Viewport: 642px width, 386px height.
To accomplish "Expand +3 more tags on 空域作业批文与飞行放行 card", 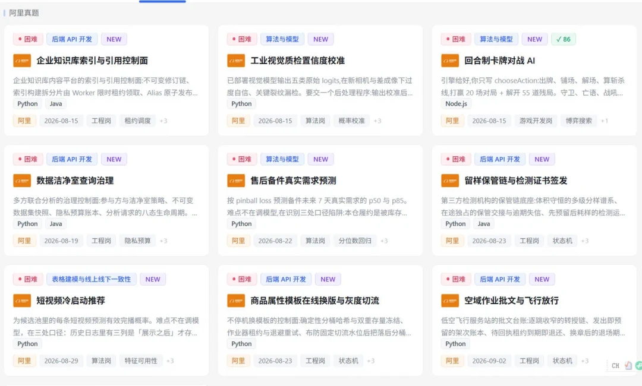I will point(585,360).
